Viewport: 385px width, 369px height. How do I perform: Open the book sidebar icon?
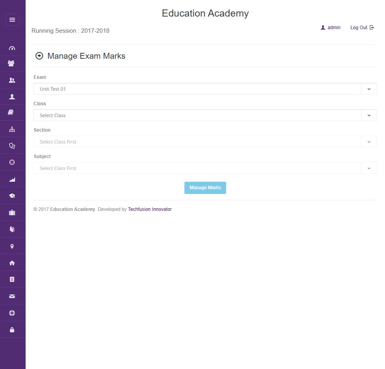point(11,112)
